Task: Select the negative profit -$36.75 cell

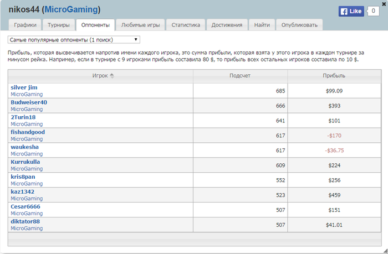Action: click(334, 151)
